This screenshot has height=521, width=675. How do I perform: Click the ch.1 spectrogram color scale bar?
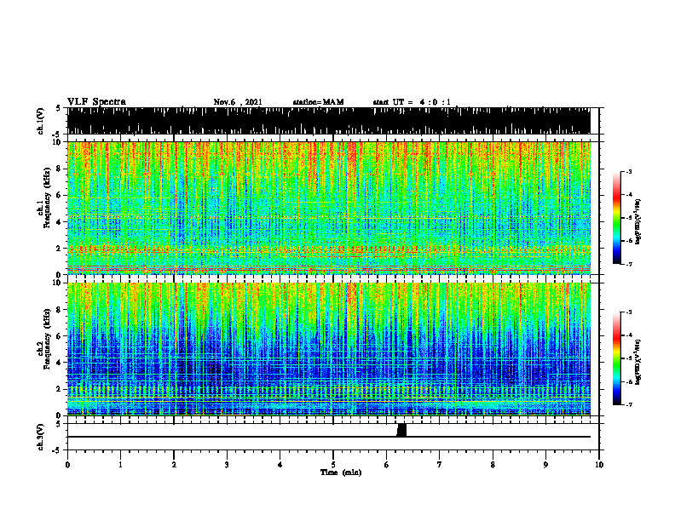pyautogui.click(x=616, y=218)
